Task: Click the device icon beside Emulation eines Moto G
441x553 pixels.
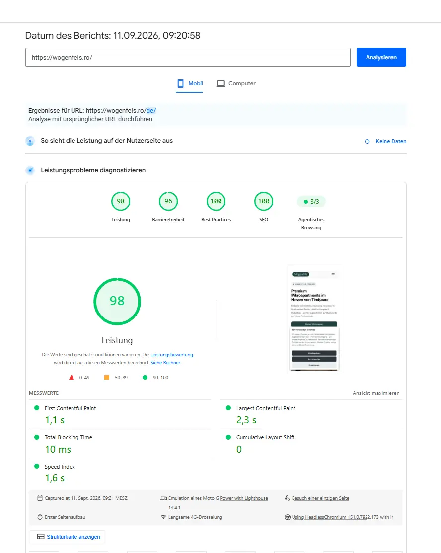Action: pyautogui.click(x=163, y=498)
